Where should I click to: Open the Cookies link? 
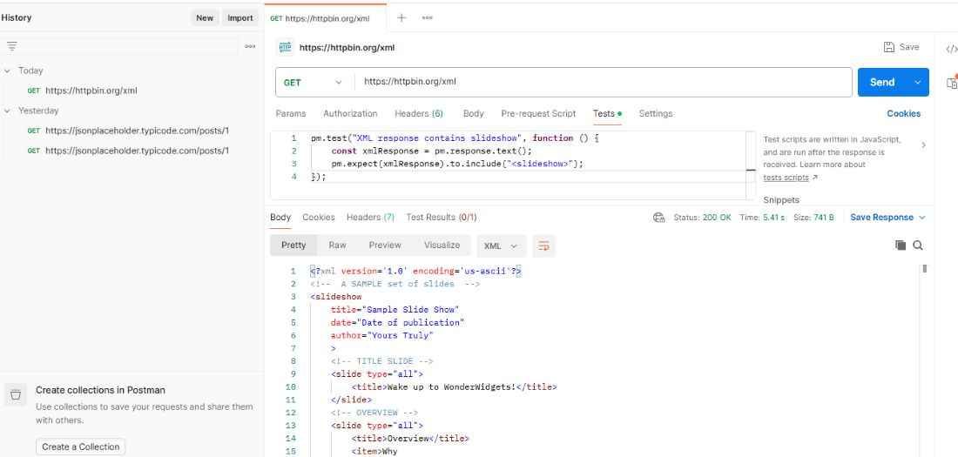point(904,114)
